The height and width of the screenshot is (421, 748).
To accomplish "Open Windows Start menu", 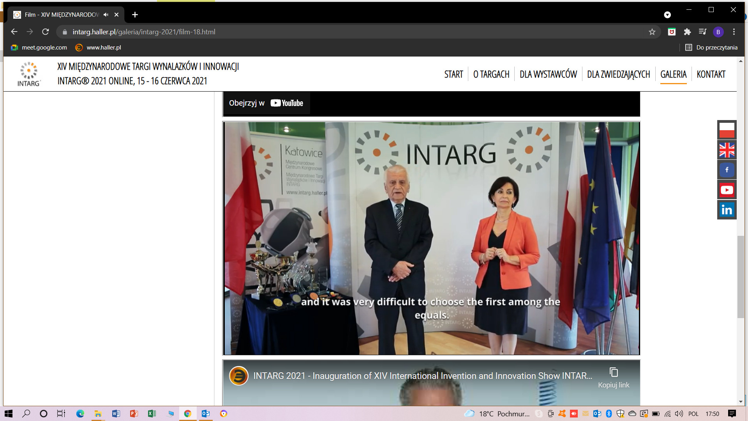I will pyautogui.click(x=9, y=414).
